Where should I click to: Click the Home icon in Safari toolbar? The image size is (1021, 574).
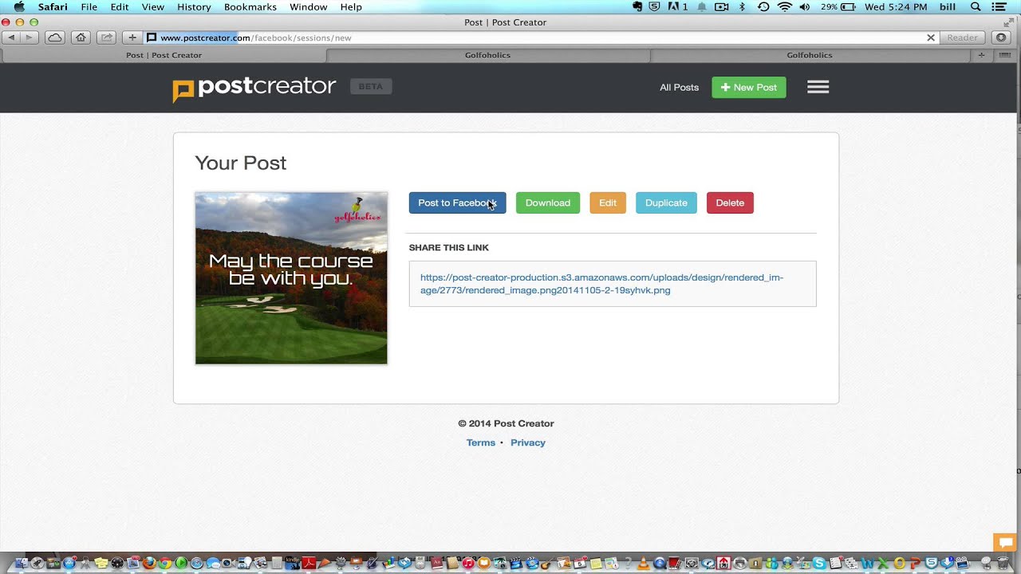click(x=80, y=37)
